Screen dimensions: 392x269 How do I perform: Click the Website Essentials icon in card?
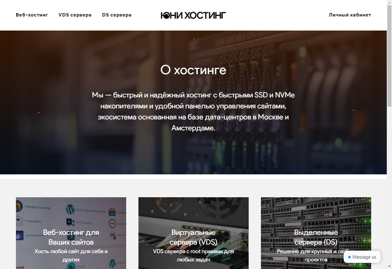point(19,206)
